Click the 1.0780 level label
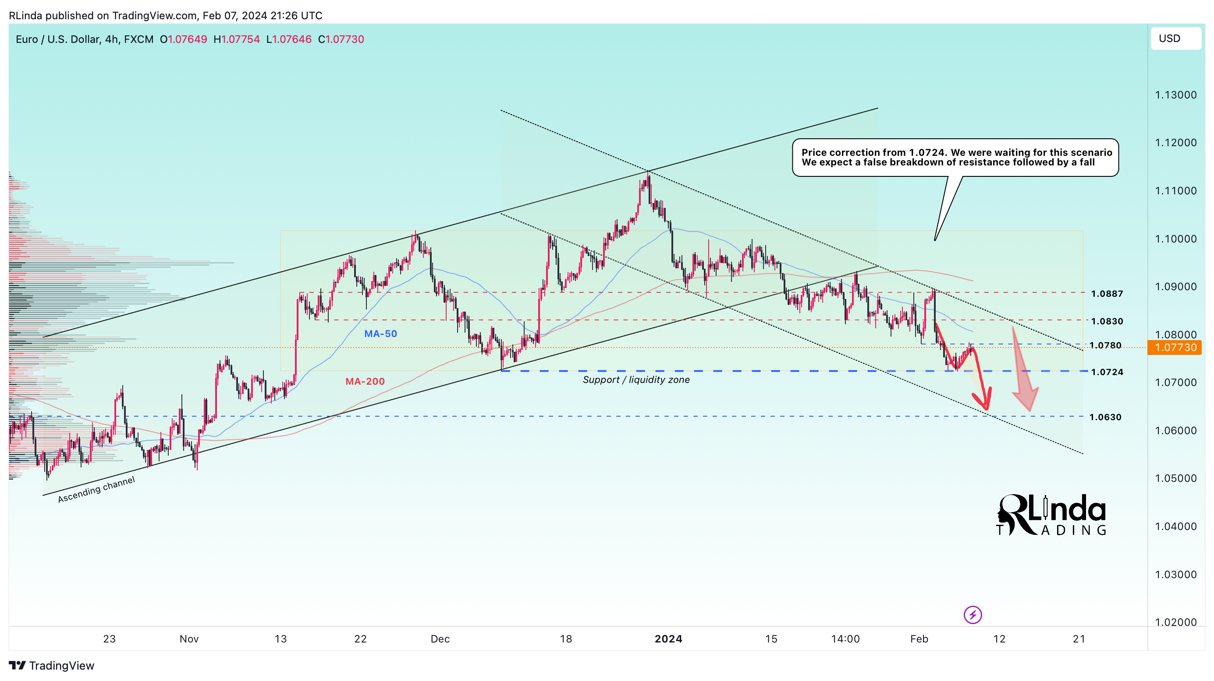The width and height of the screenshot is (1214, 681). coord(1105,345)
